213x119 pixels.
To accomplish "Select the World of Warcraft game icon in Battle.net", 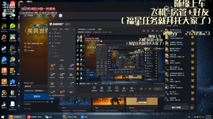I will click(x=39, y=16).
